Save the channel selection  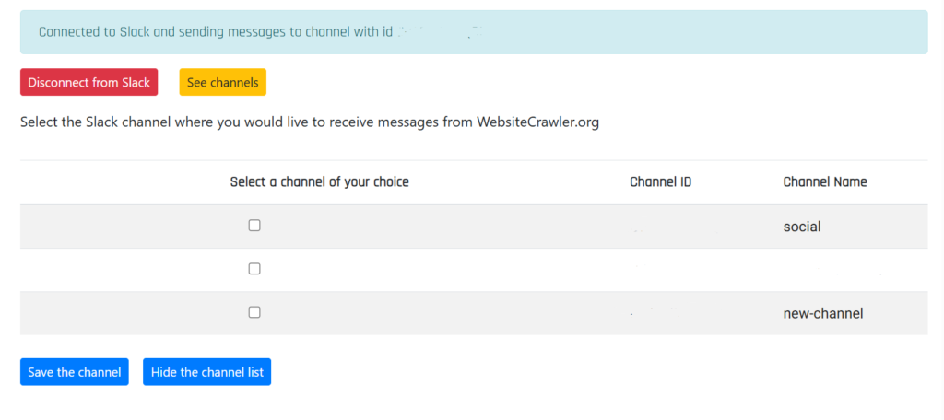click(x=75, y=372)
